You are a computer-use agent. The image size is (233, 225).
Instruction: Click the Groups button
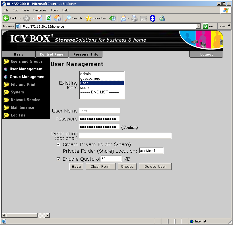click(127, 167)
